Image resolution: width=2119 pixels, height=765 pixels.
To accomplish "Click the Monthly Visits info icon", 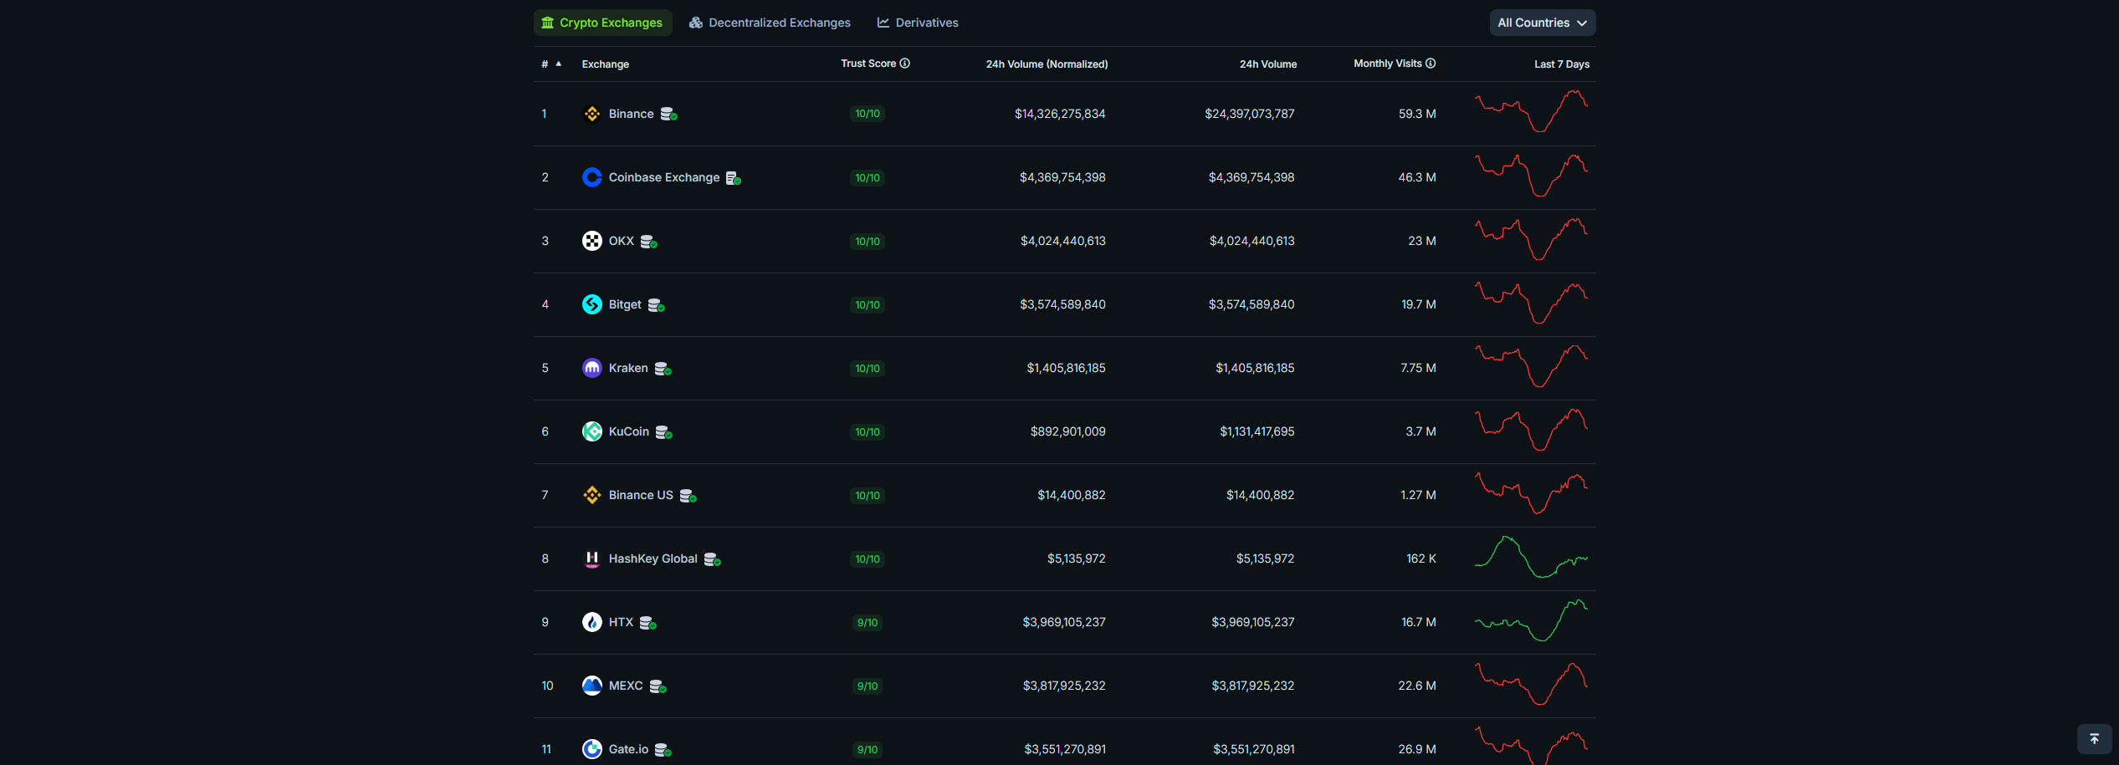I will pyautogui.click(x=1431, y=64).
